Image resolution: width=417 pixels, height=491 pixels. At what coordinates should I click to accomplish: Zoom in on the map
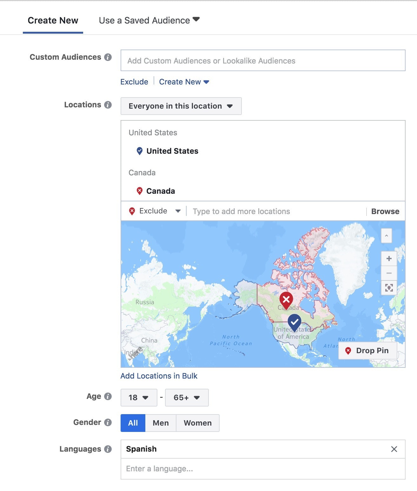click(x=389, y=259)
